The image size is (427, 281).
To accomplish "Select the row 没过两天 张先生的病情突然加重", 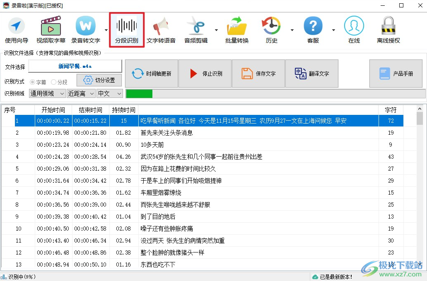I will (203, 241).
